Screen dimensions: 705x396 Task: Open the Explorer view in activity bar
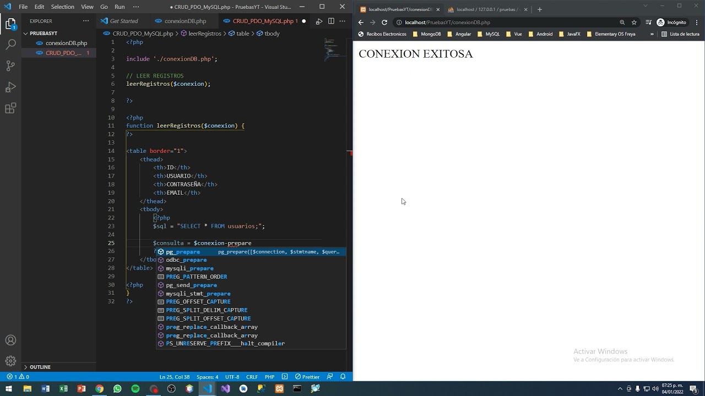[x=10, y=24]
